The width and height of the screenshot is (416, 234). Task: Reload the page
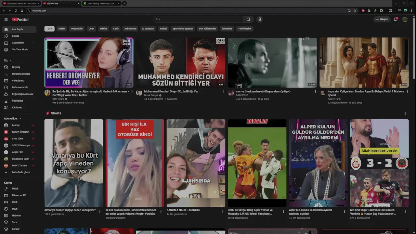point(15,11)
